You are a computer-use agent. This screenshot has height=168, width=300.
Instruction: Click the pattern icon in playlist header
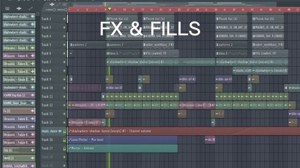point(65,4)
